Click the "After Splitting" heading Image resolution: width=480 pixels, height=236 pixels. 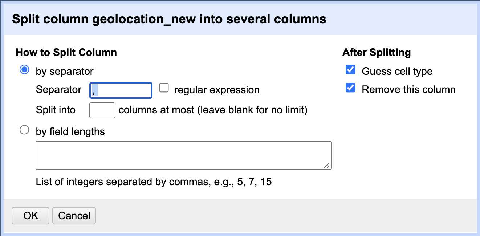tap(377, 52)
